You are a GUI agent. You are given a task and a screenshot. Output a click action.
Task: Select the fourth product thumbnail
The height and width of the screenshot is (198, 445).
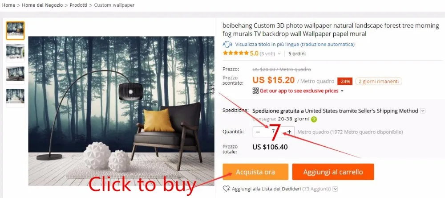[15, 98]
